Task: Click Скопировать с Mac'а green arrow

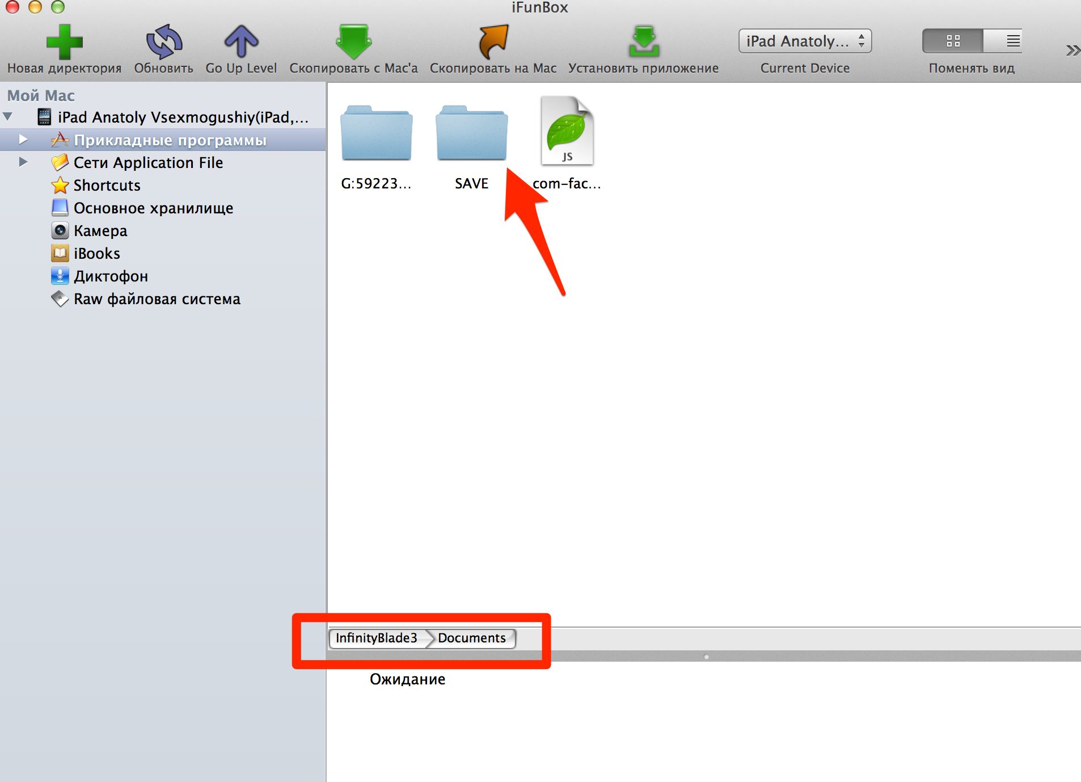Action: pos(353,41)
